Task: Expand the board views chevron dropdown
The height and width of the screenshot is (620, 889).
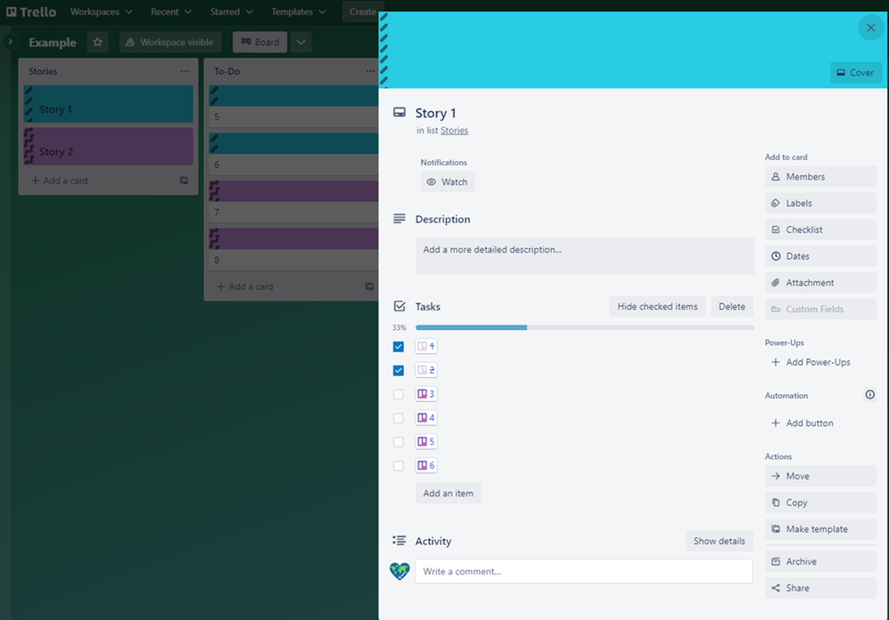Action: 301,42
